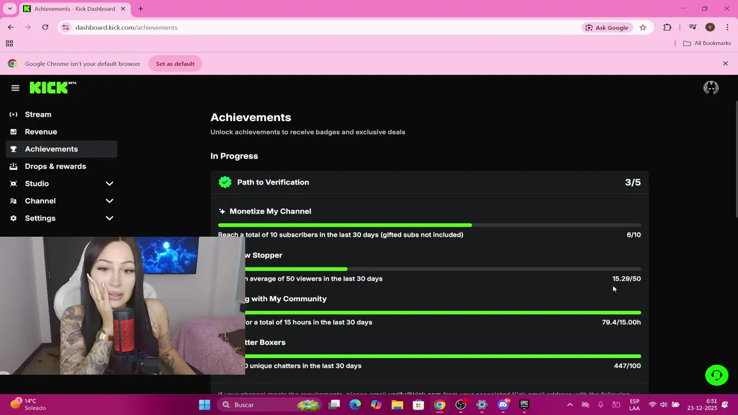Open the Chrome extensions puzzle icon
Viewport: 738px width, 415px height.
(667, 27)
